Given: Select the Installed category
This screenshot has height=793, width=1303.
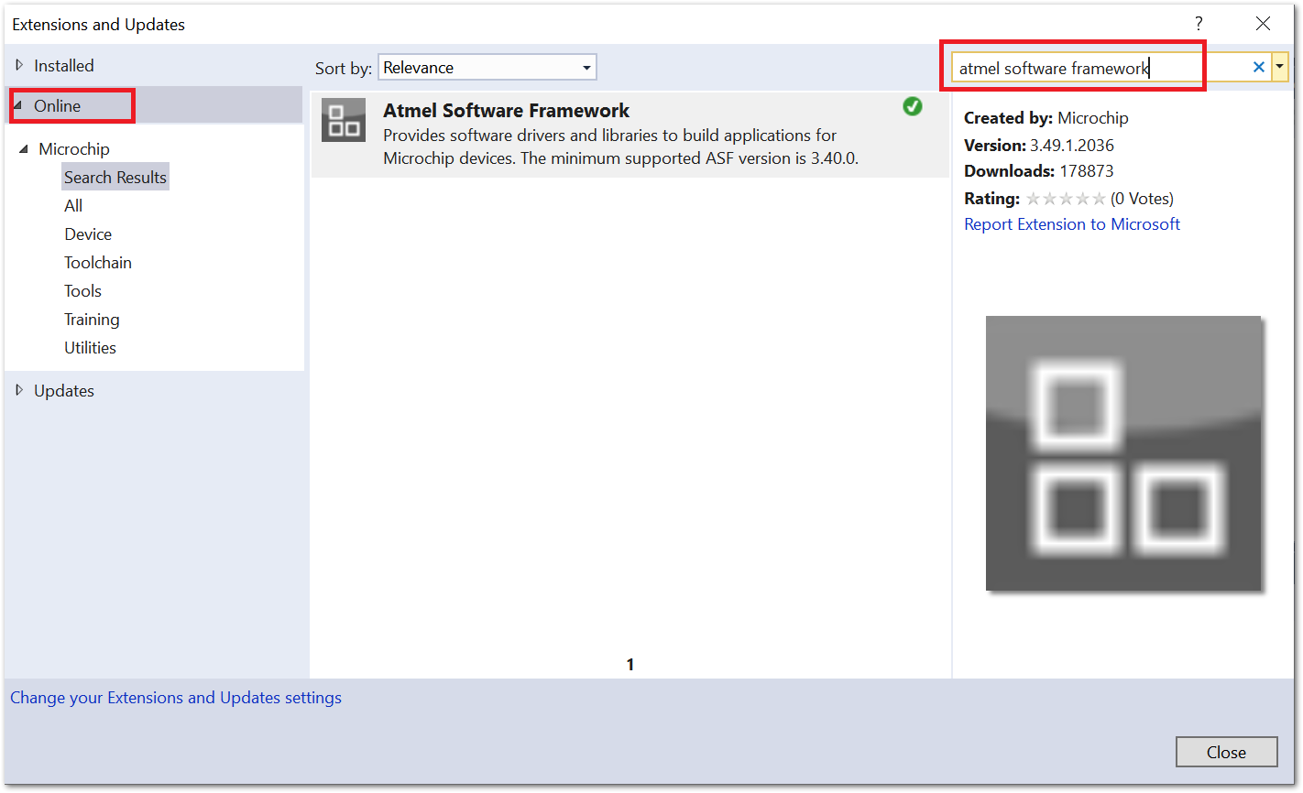Looking at the screenshot, I should coord(64,66).
